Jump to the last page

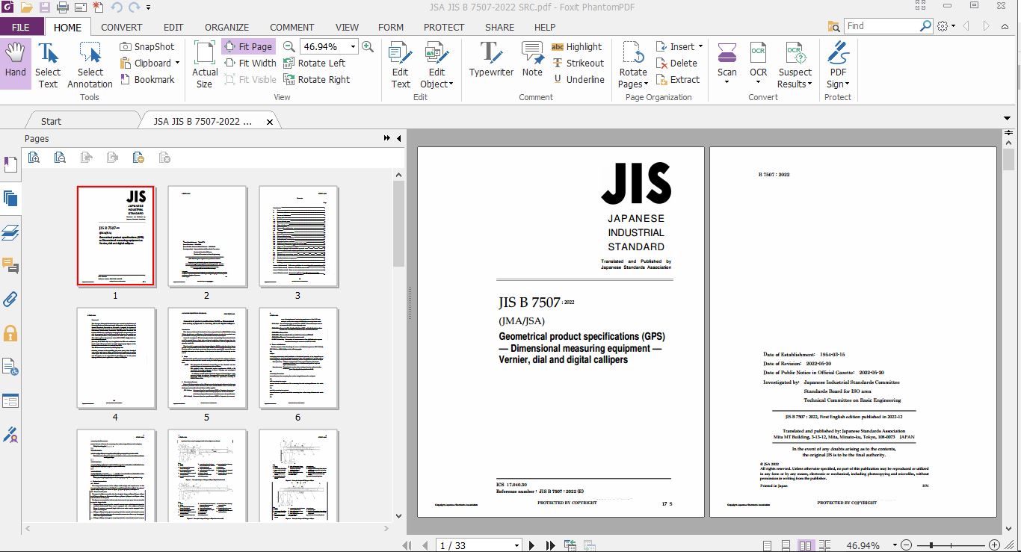[x=550, y=545]
